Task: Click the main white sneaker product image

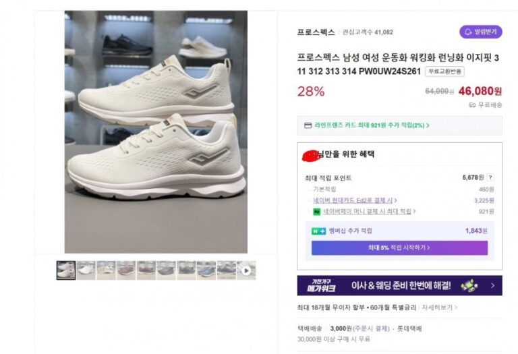Action: click(156, 131)
